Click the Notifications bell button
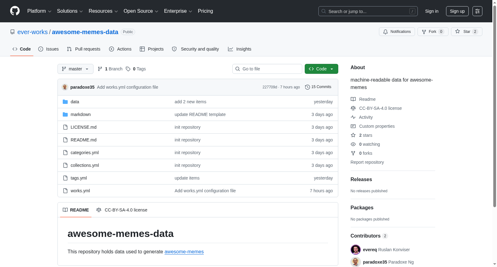This screenshot has height=267, width=497. [x=397, y=32]
